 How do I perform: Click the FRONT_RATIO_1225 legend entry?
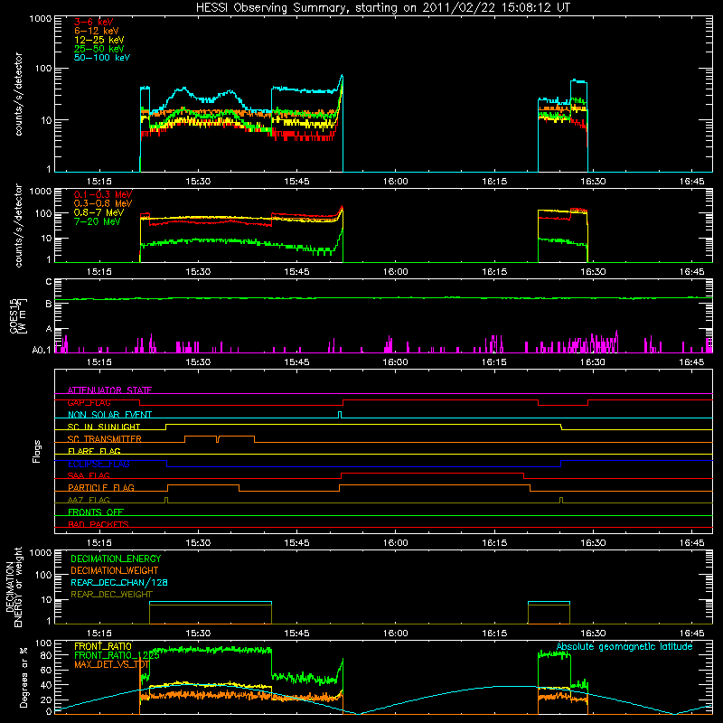117,656
